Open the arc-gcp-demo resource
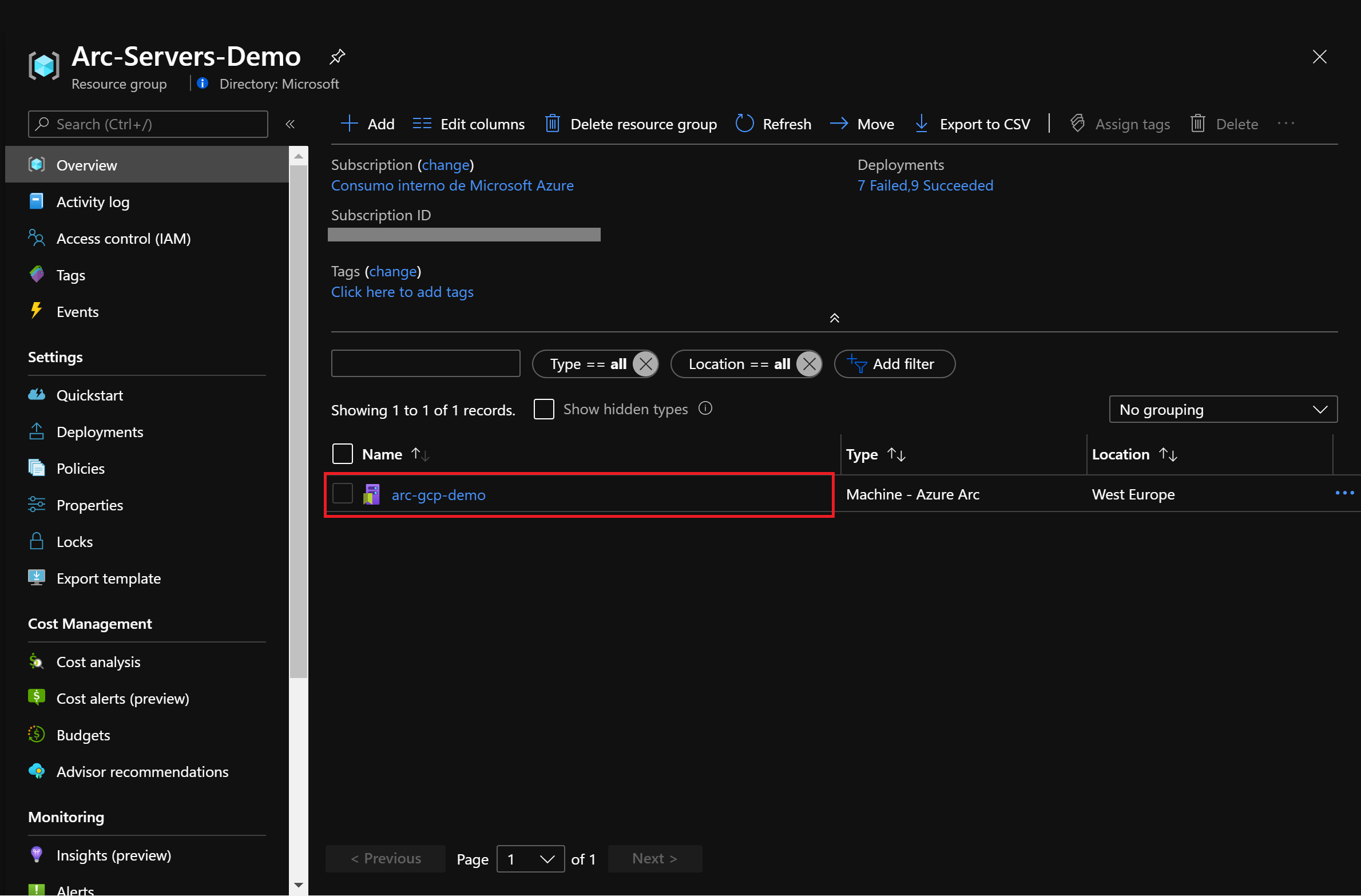1361x896 pixels. [438, 494]
